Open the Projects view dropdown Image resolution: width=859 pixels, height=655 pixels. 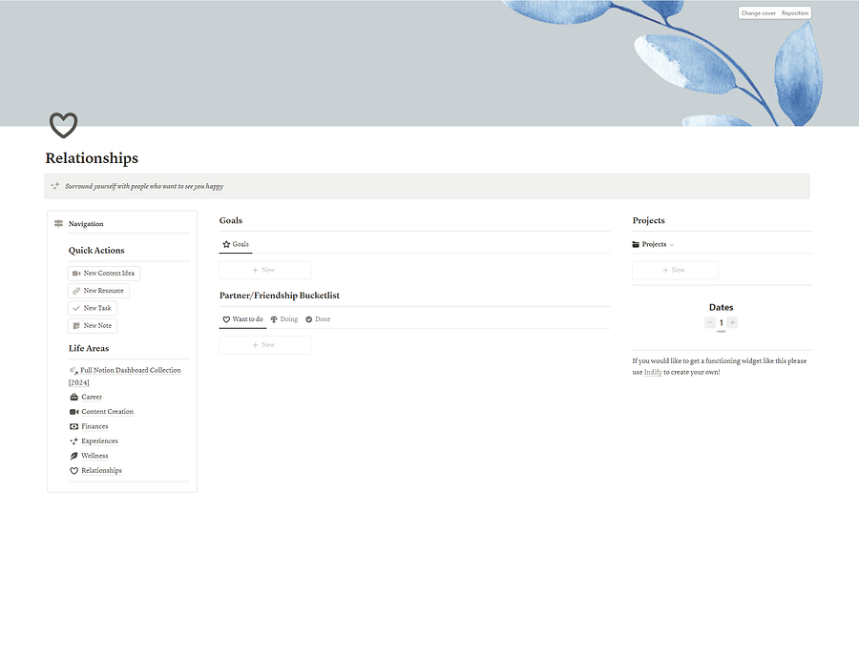653,244
